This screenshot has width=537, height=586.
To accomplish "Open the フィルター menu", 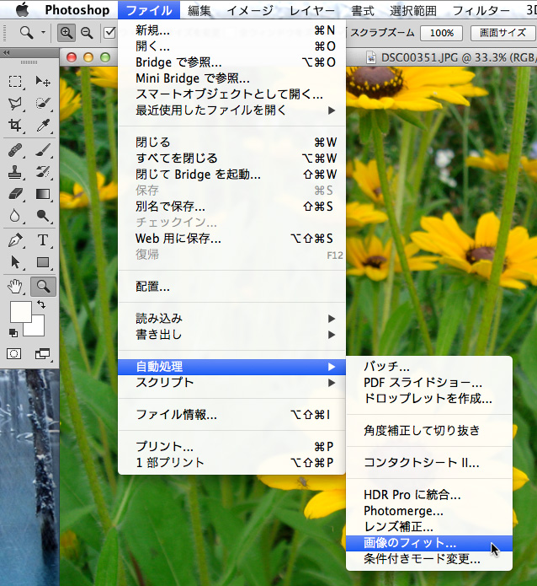I will coord(481,10).
